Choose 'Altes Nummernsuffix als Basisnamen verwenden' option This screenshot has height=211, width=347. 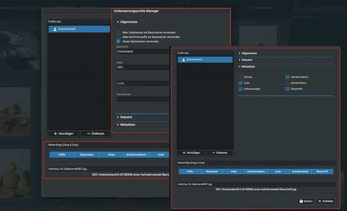[118, 37]
